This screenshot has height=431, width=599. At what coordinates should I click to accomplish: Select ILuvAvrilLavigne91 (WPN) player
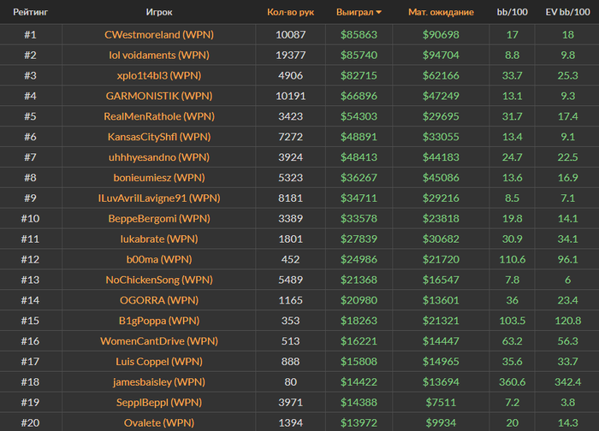[159, 198]
